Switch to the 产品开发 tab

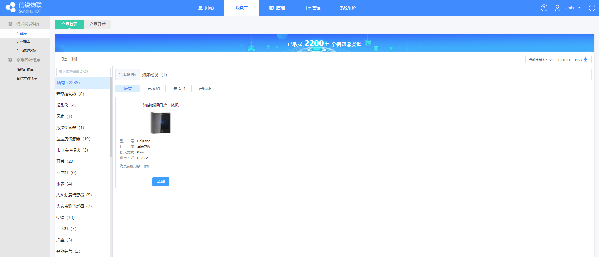click(97, 24)
